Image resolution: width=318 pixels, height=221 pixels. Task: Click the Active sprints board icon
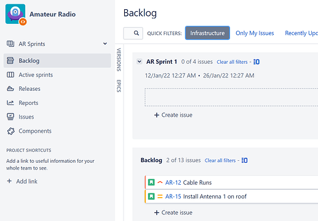[10, 75]
